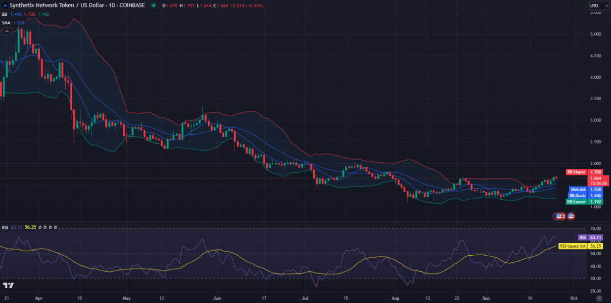Click the Synthetix token logo icon

[5, 6]
